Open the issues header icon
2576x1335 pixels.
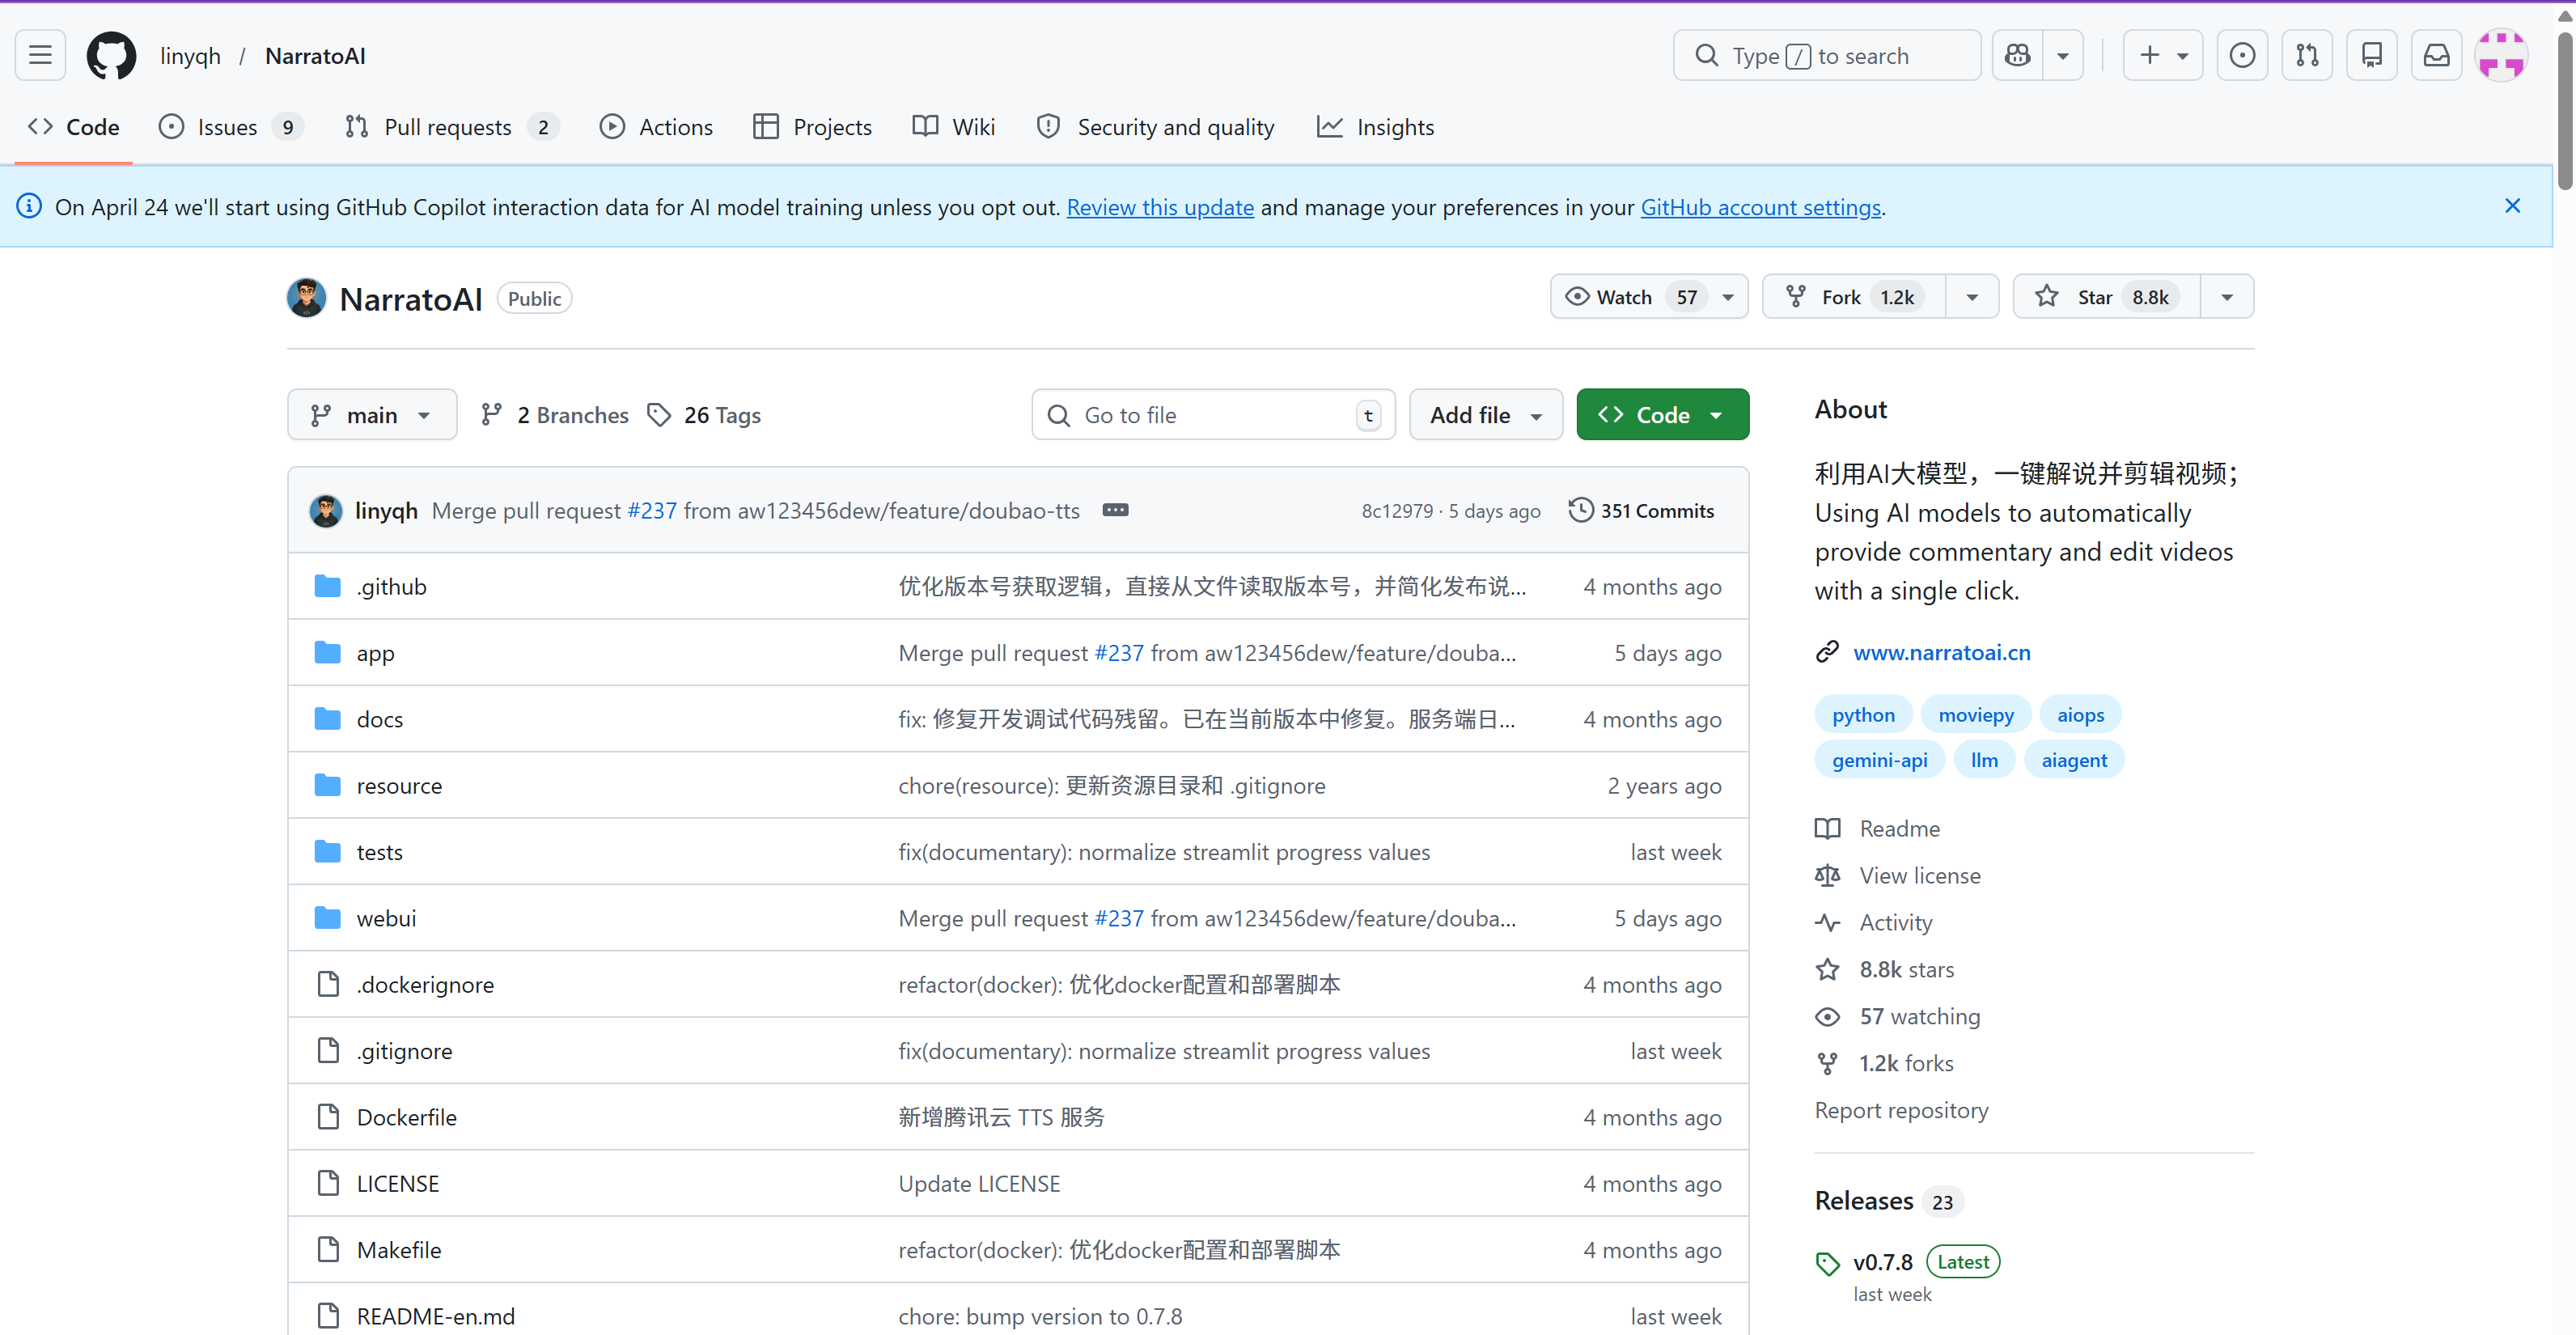(x=2242, y=55)
